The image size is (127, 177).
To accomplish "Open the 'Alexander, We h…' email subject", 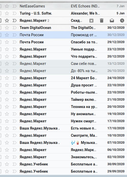I will click(x=85, y=13).
